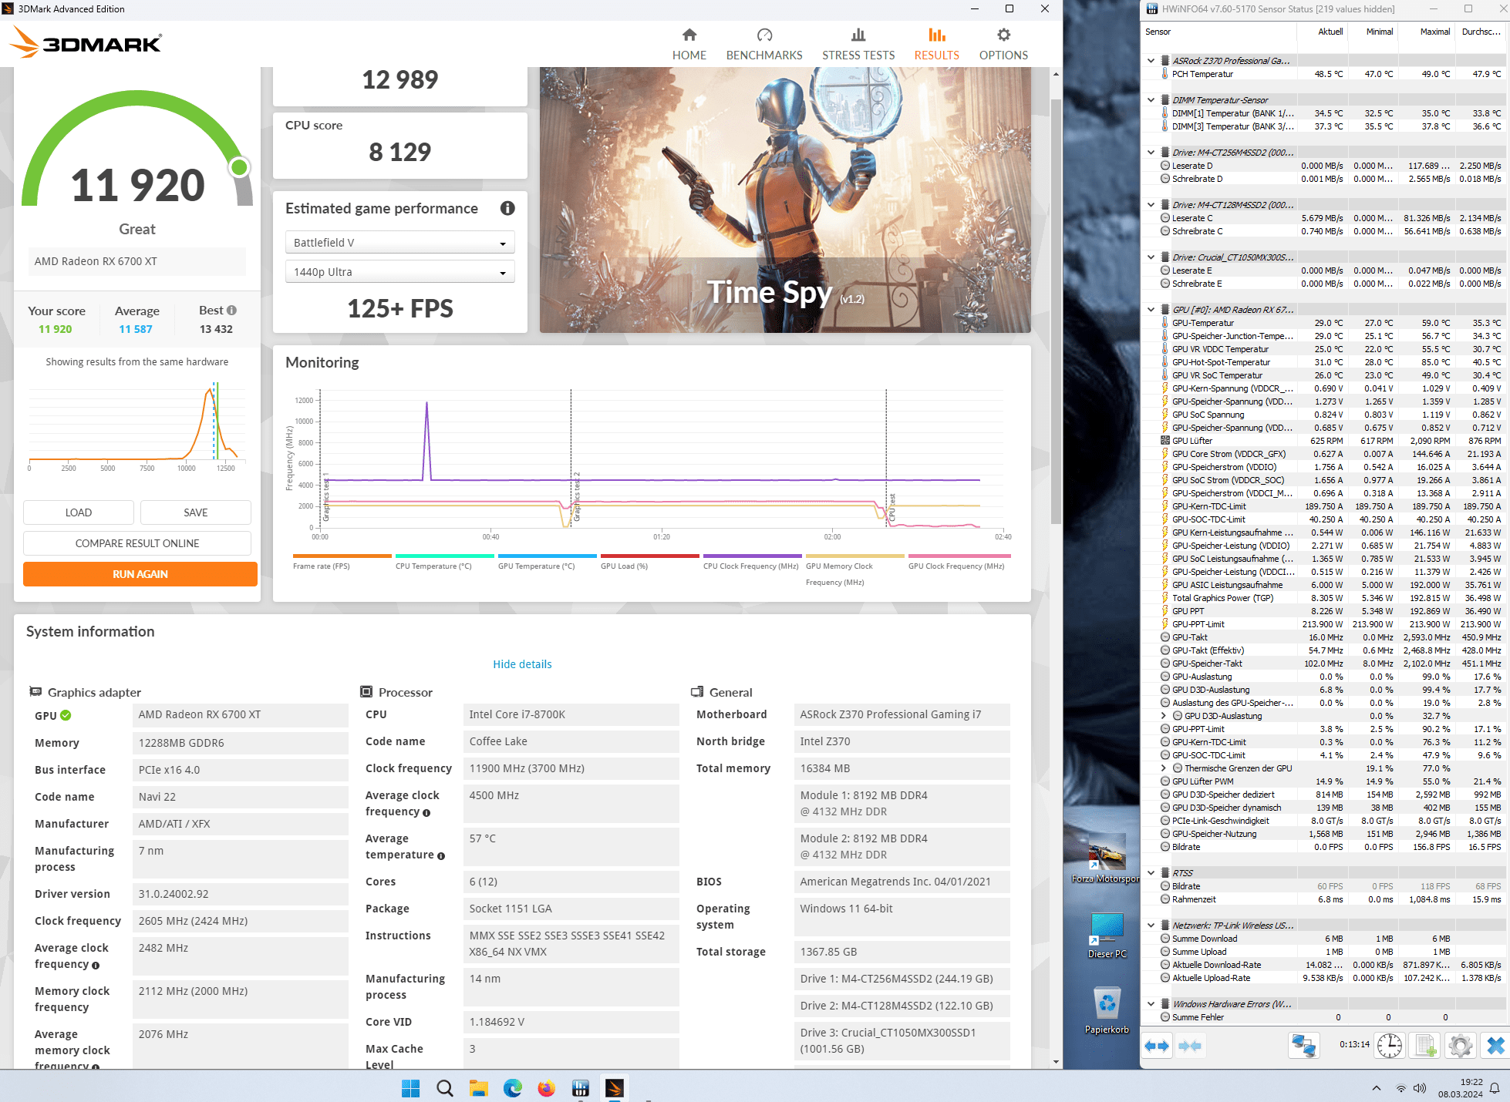The width and height of the screenshot is (1510, 1102).
Task: Open the notification bell in system tray
Action: (x=1494, y=1088)
